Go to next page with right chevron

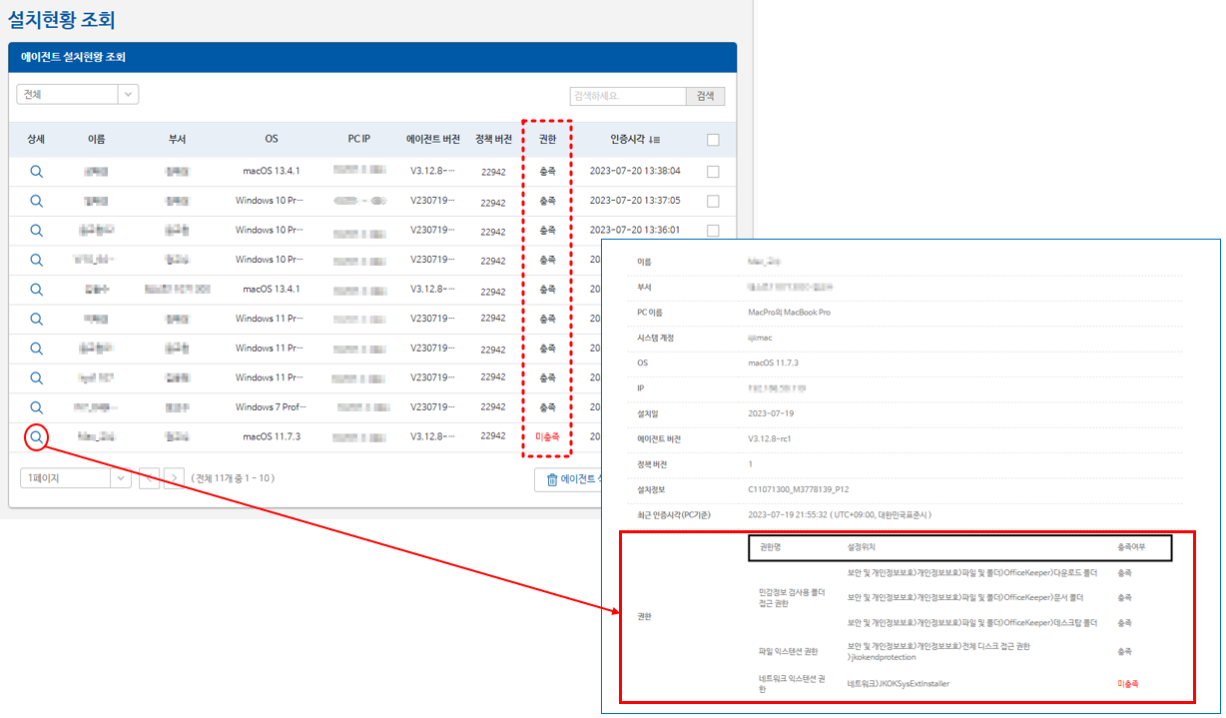pos(174,478)
